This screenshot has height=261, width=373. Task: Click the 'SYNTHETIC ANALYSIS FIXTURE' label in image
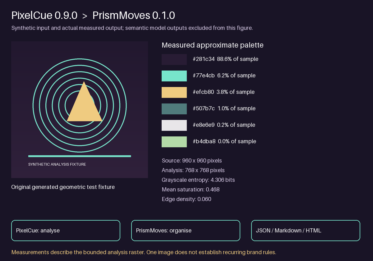tap(57, 164)
